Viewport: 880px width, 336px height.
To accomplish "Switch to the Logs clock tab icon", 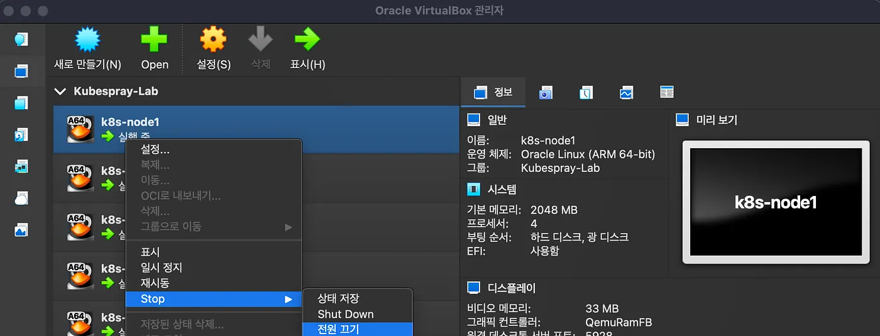I will click(x=586, y=93).
